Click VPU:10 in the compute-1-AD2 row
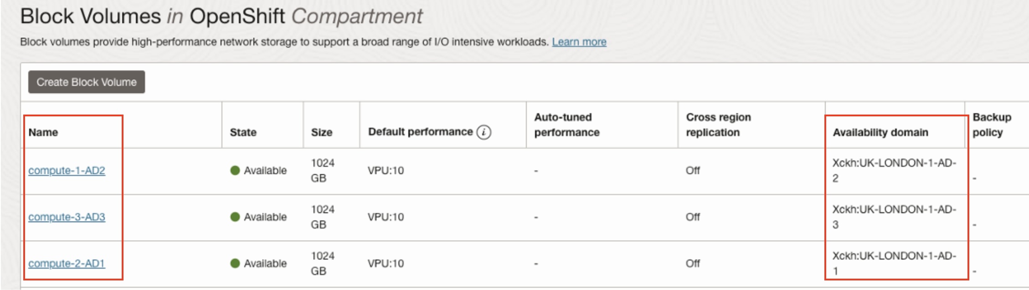 point(386,170)
